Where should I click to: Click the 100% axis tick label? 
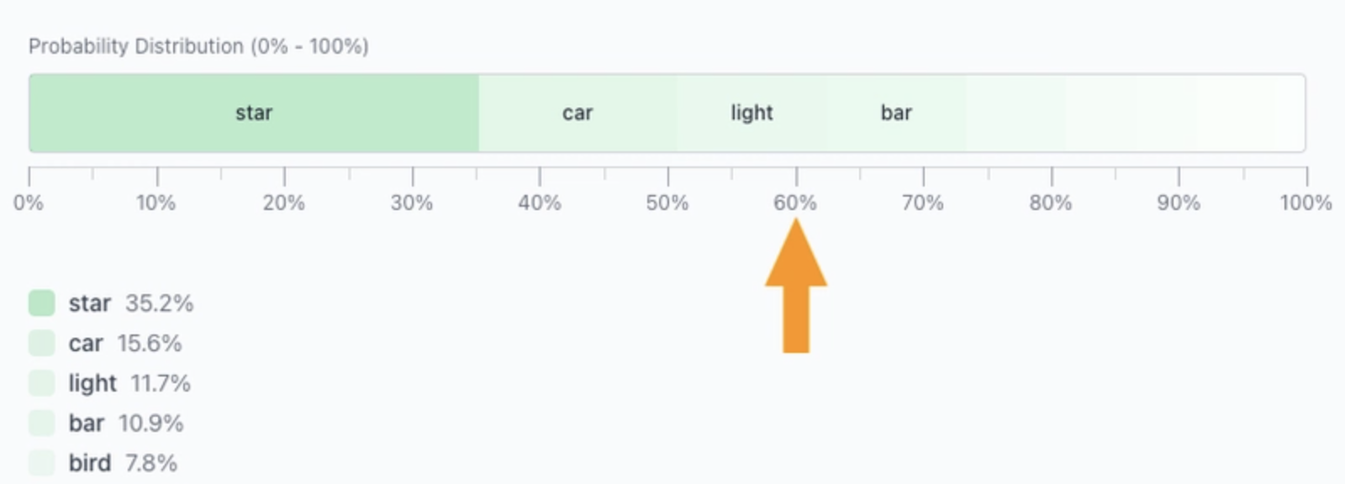click(1305, 203)
